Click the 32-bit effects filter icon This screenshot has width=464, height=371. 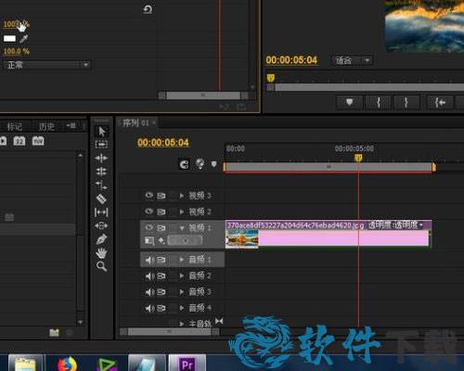pos(19,141)
